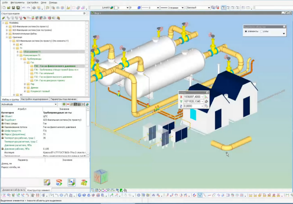293x204 pixels.
Task: Activate view 2 toggle button
Action: point(229,7)
